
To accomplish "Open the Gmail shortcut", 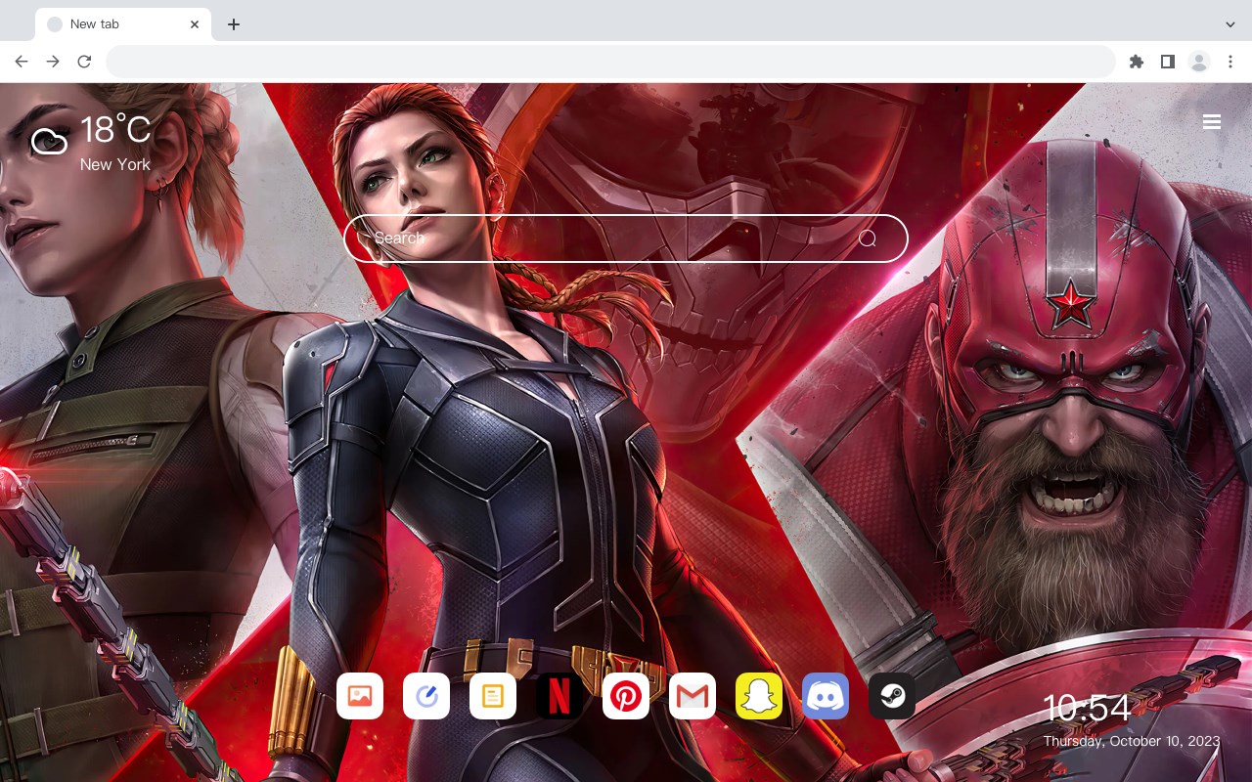I will tap(693, 696).
